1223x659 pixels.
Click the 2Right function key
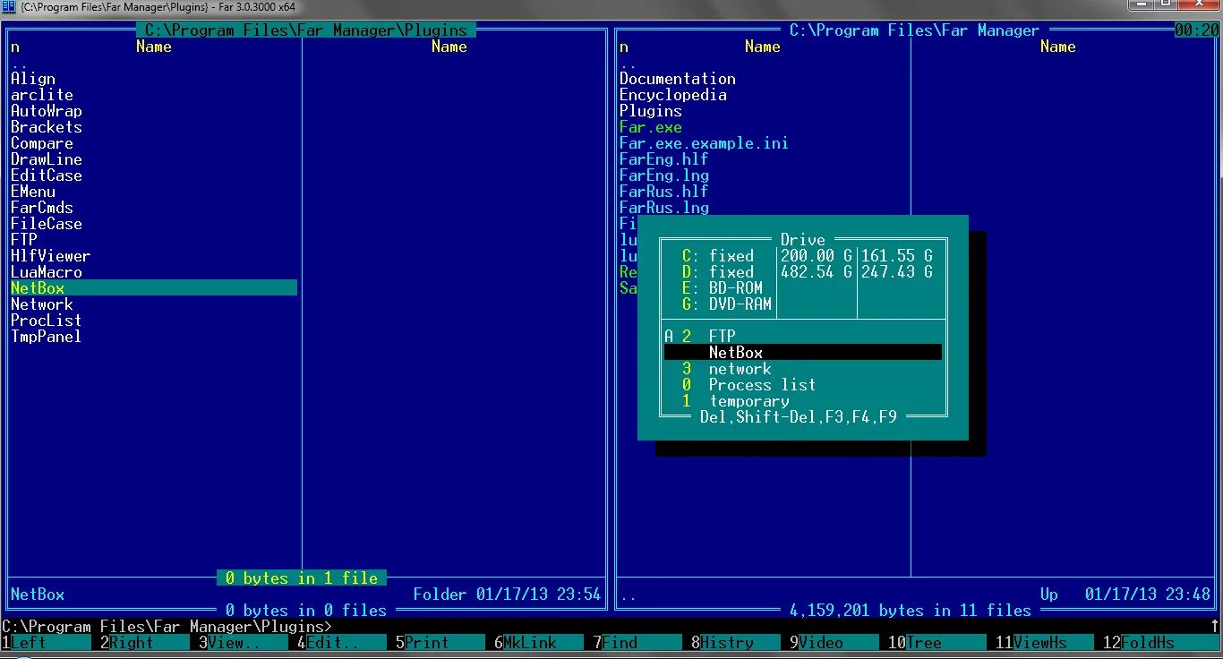[x=145, y=643]
